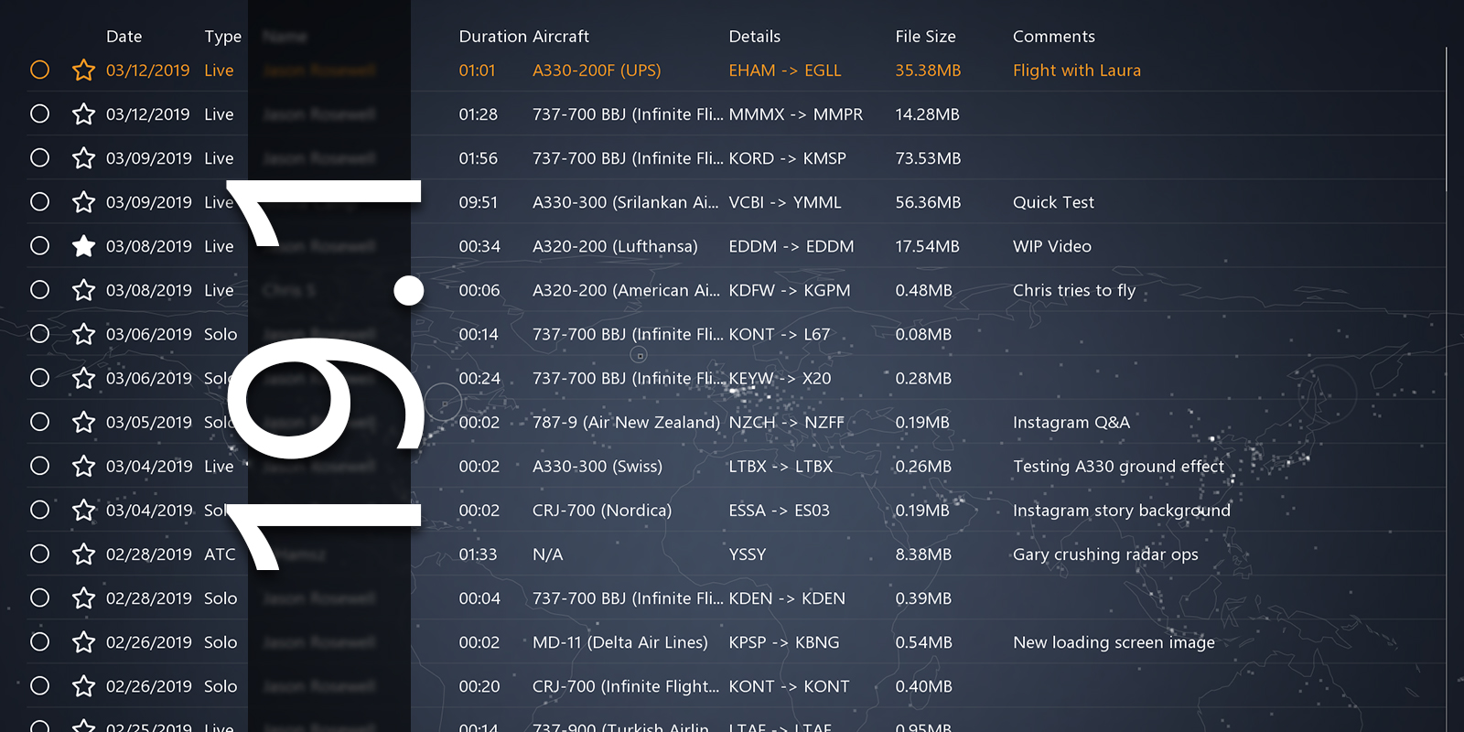Star the MMMX -> MMPR replay

(x=83, y=114)
